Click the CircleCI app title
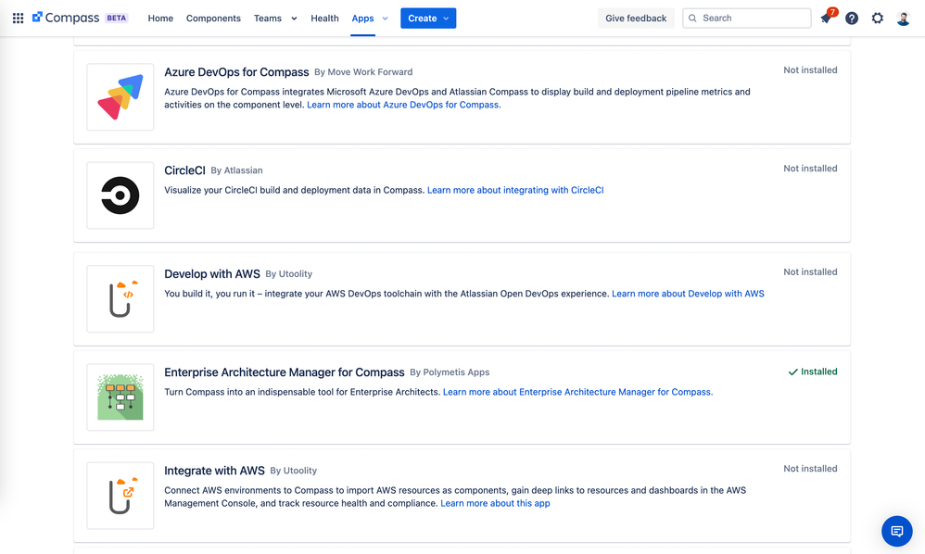The image size is (925, 554). 184,170
